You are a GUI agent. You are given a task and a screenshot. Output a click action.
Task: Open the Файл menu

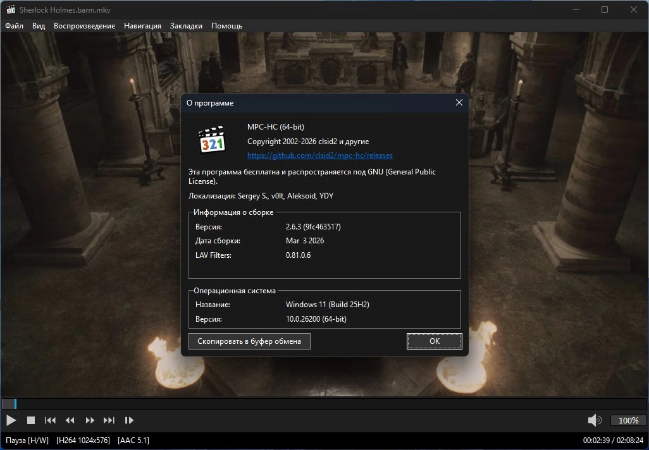coord(14,26)
